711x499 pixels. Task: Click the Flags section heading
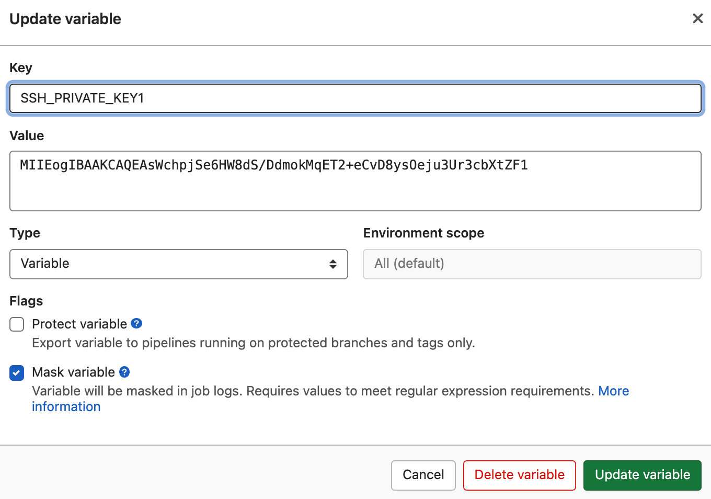coord(26,301)
